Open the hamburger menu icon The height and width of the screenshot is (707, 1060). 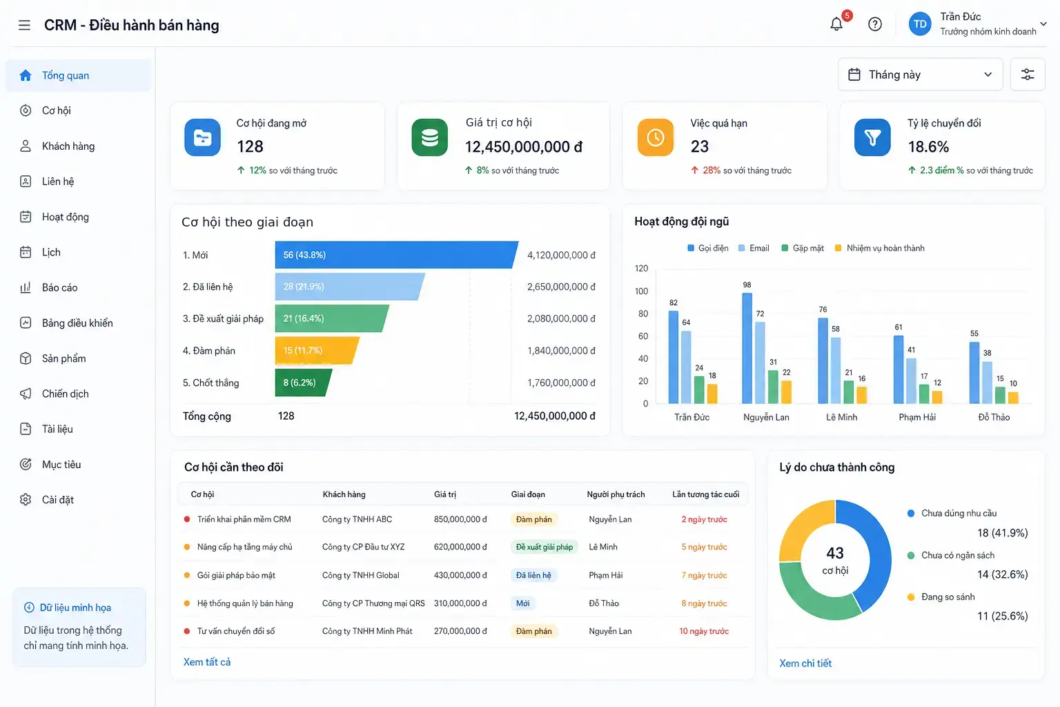pos(24,26)
